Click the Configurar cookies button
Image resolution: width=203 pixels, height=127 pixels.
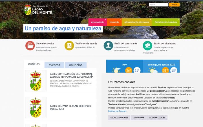coord(138,117)
